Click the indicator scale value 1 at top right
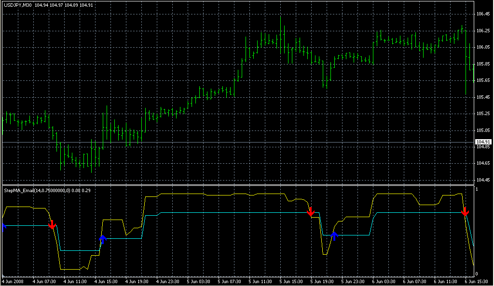This screenshot has width=494, height=286. click(x=477, y=189)
